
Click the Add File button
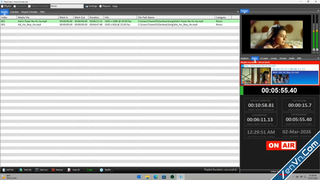(x=8, y=170)
